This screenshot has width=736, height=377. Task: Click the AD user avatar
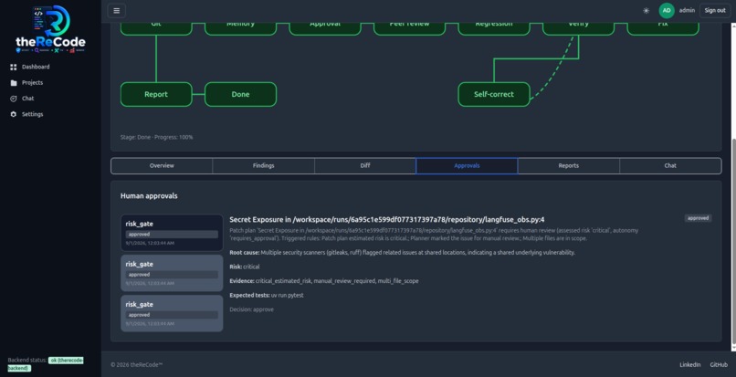[667, 10]
